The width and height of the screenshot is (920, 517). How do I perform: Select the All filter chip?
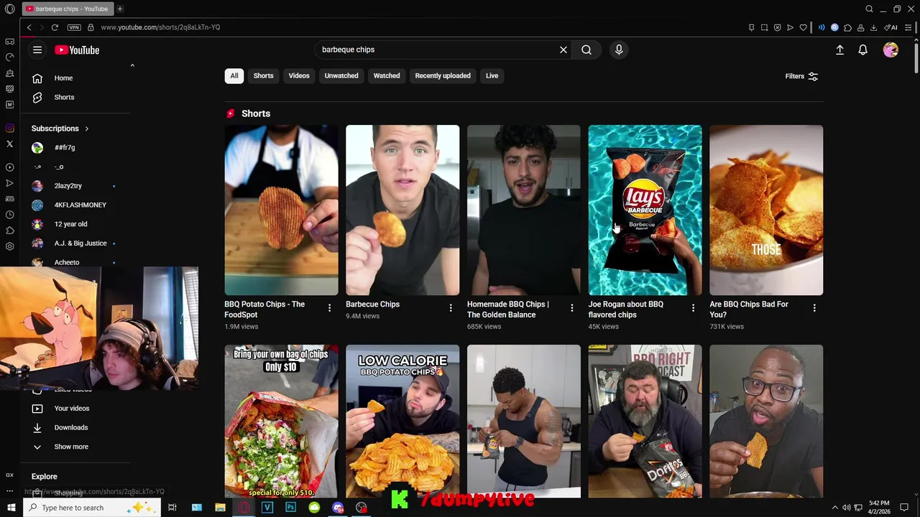pyautogui.click(x=234, y=75)
